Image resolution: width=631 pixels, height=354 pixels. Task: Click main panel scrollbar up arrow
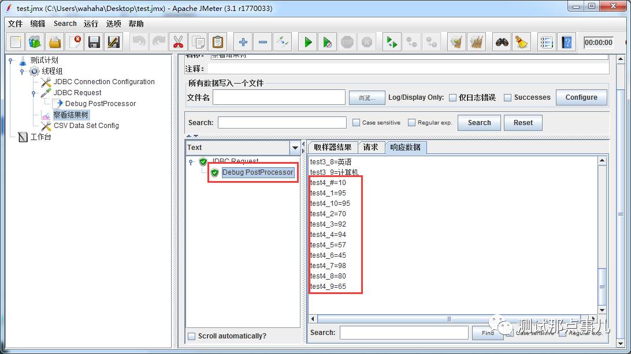click(621, 59)
